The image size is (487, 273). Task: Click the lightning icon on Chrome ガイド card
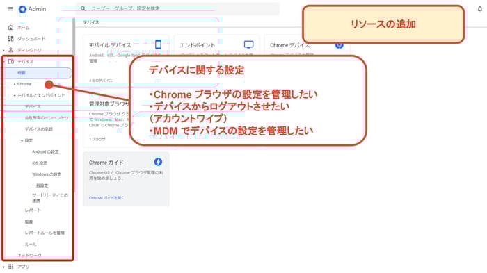158,162
